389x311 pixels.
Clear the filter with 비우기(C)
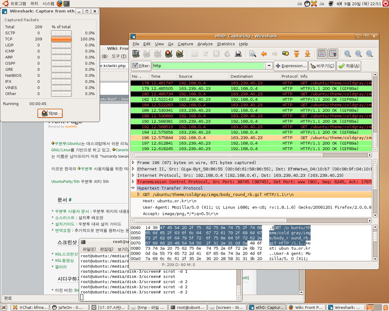click(x=322, y=66)
